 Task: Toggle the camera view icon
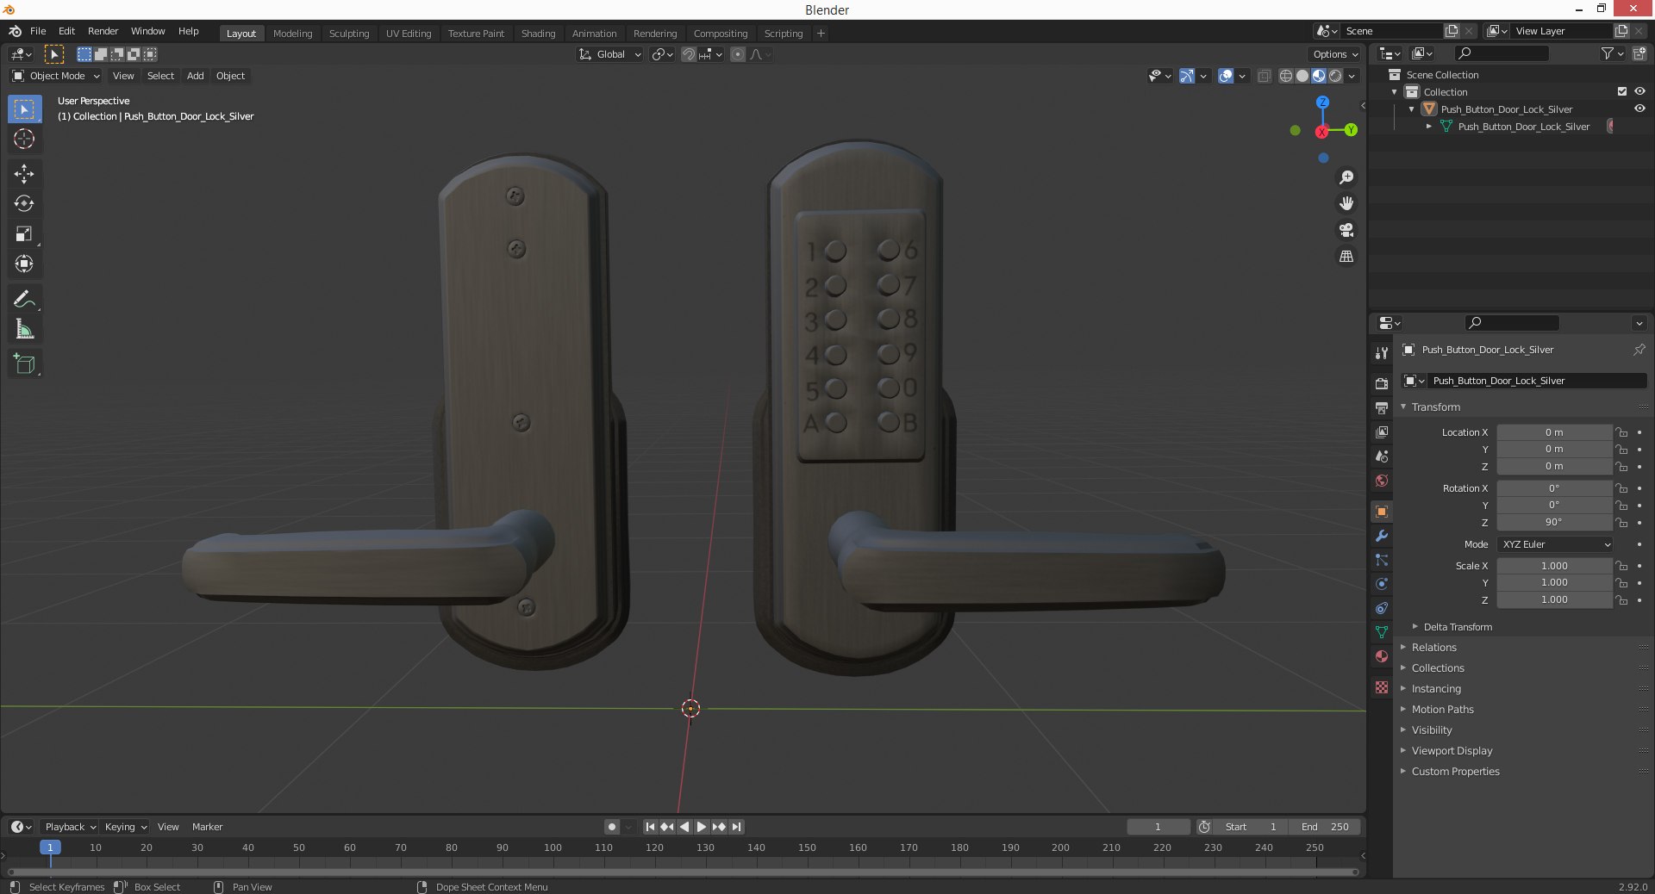click(1346, 230)
